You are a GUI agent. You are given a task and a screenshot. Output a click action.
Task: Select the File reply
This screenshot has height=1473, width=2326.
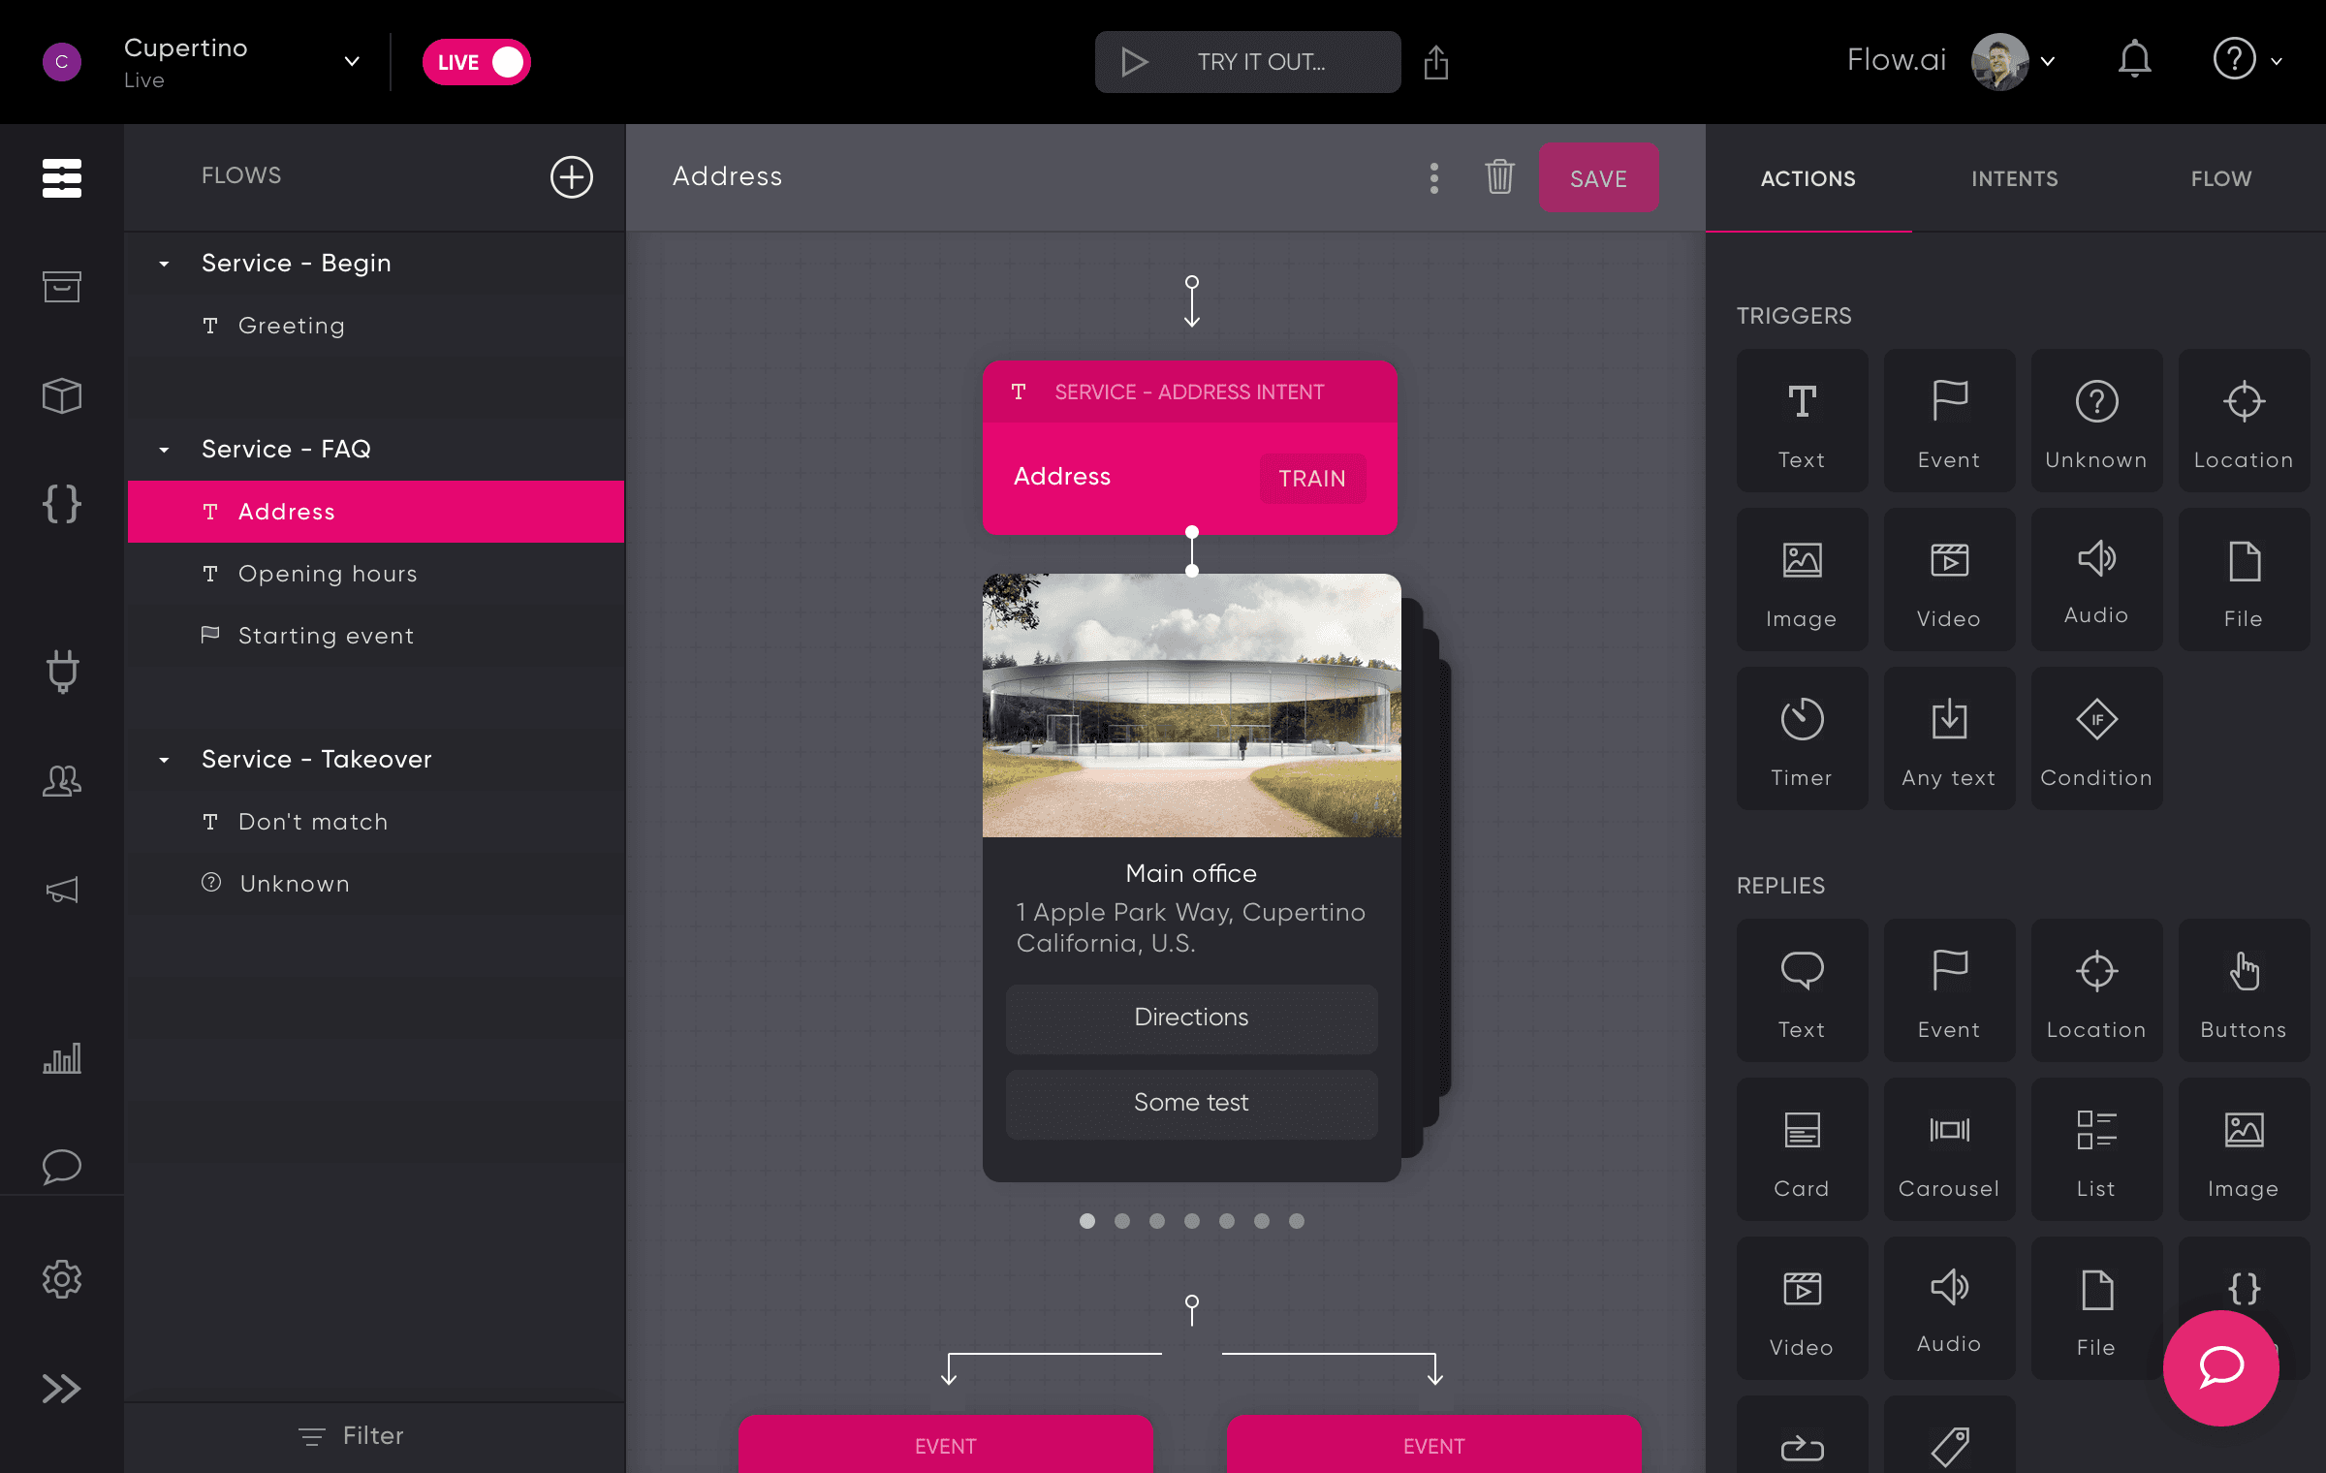point(2097,1308)
